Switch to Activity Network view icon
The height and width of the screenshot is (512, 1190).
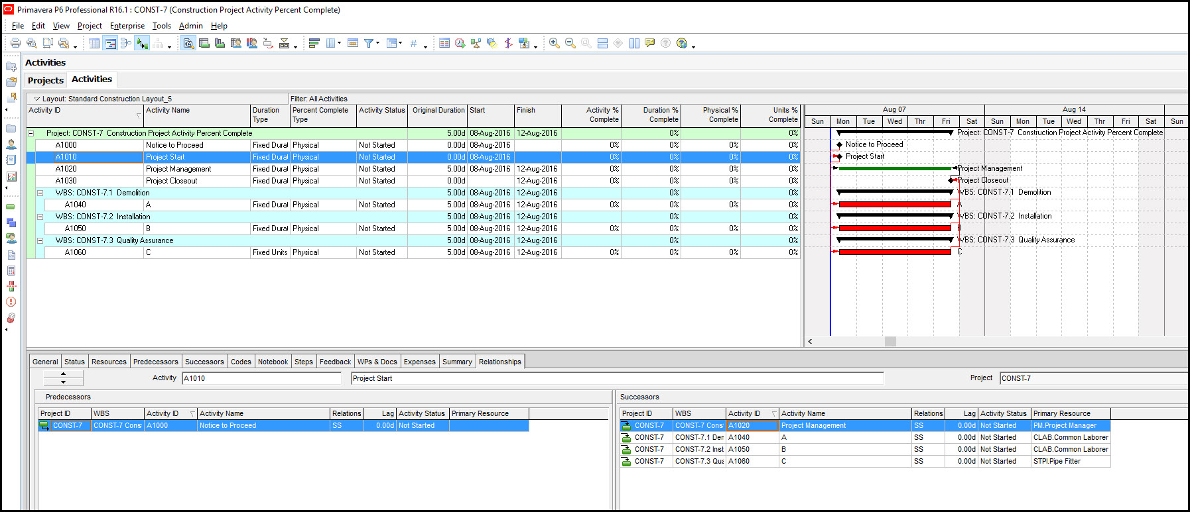click(126, 43)
